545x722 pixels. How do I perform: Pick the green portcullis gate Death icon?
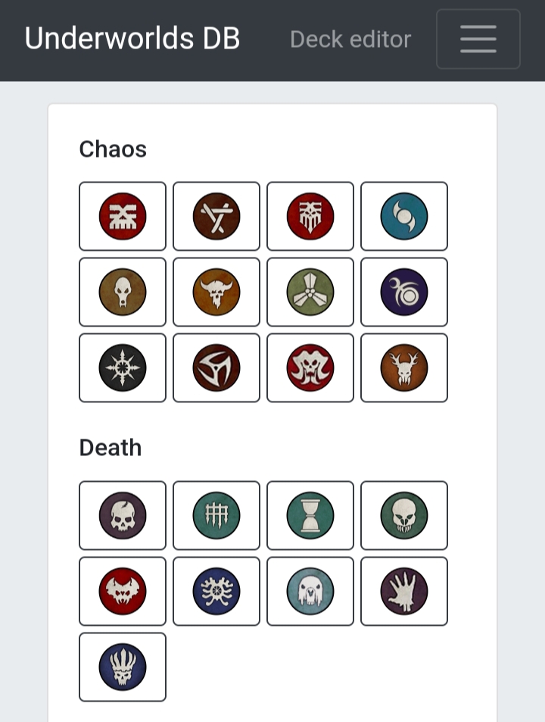[216, 515]
